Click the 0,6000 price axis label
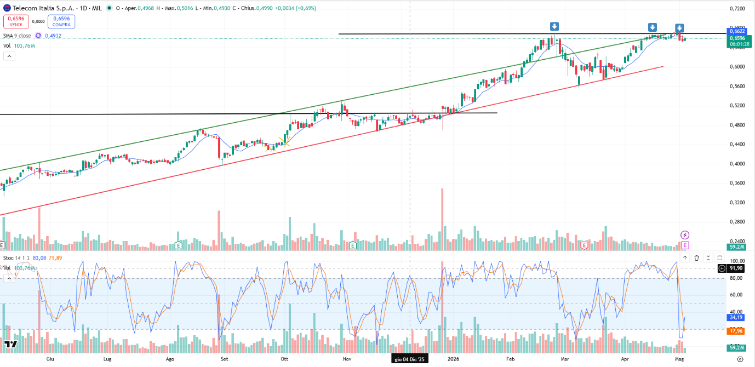 737,67
